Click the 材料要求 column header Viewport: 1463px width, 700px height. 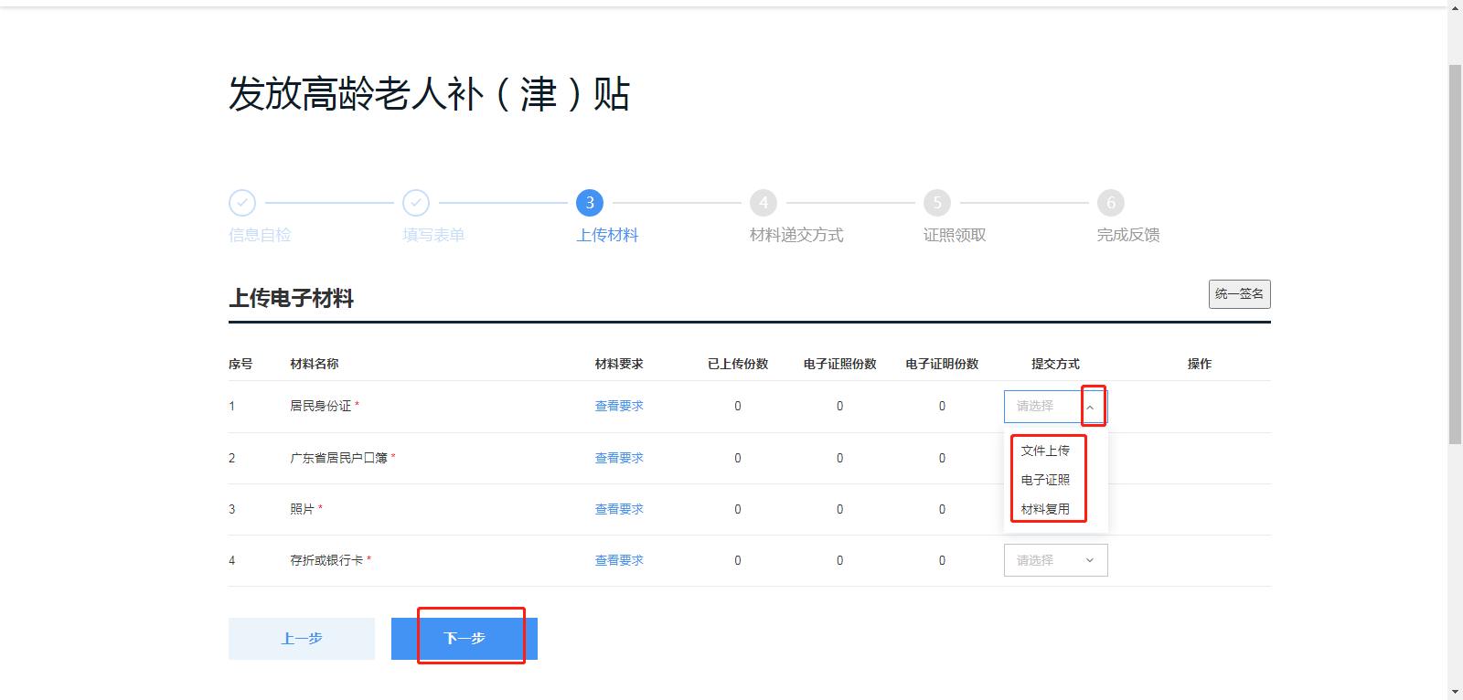pos(619,364)
